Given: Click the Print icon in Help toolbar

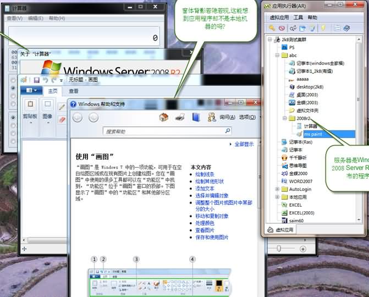Looking at the screenshot, I should click(179, 117).
